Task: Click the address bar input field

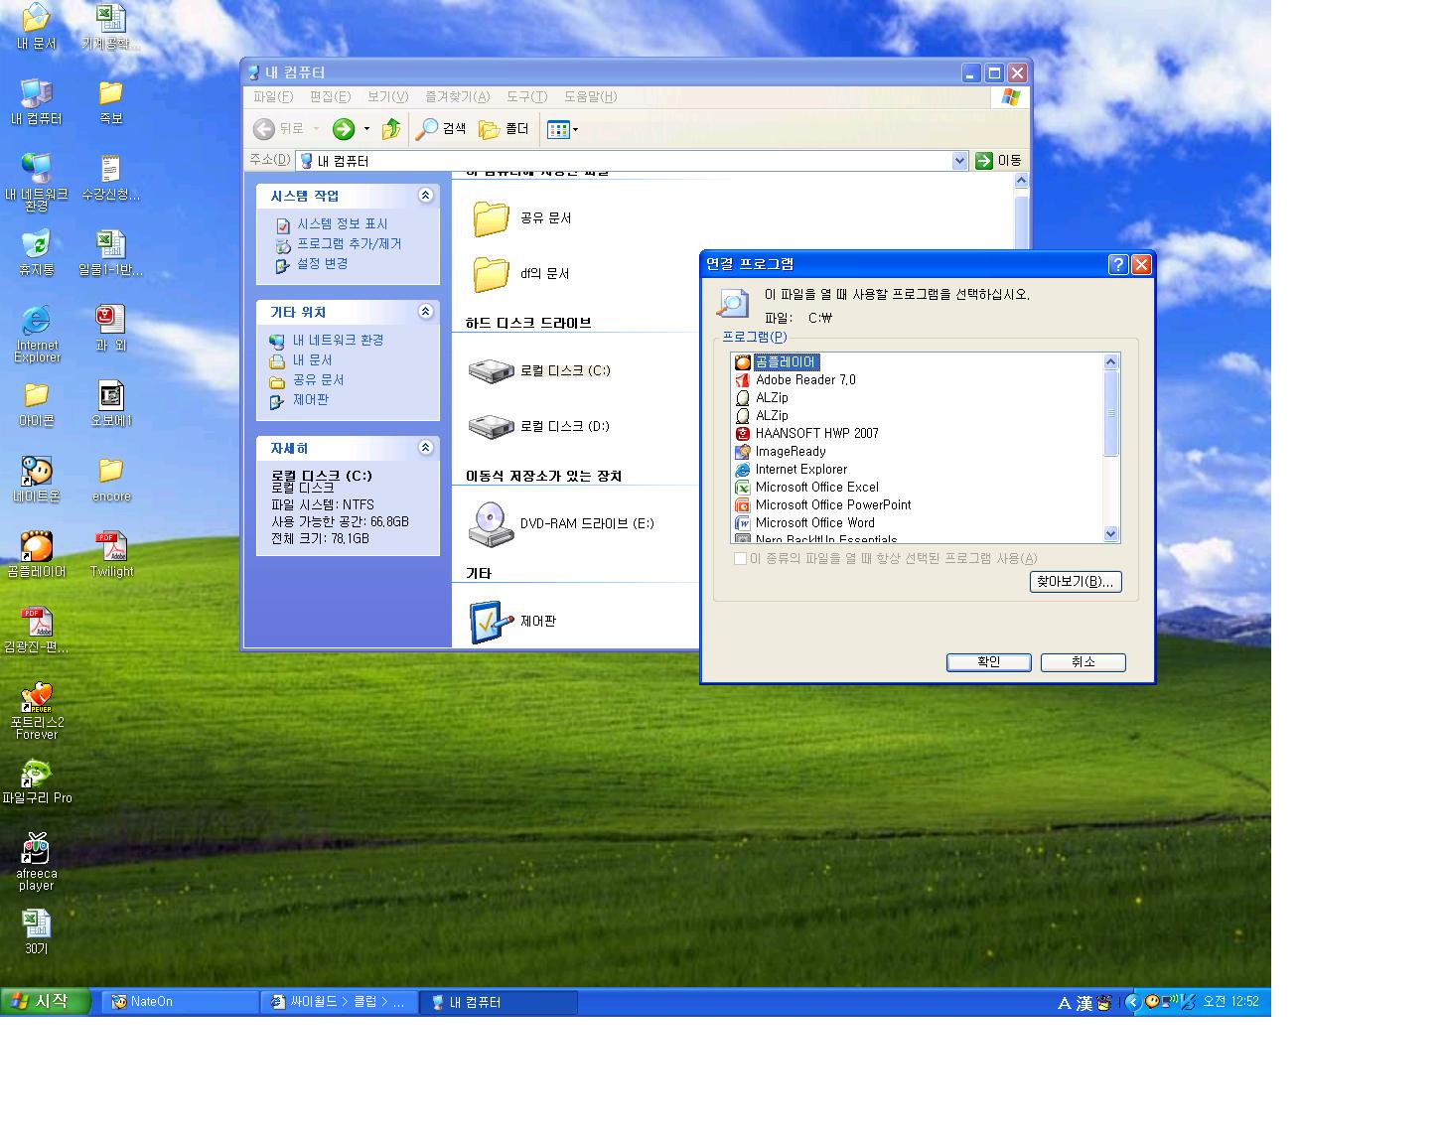Action: [632, 161]
